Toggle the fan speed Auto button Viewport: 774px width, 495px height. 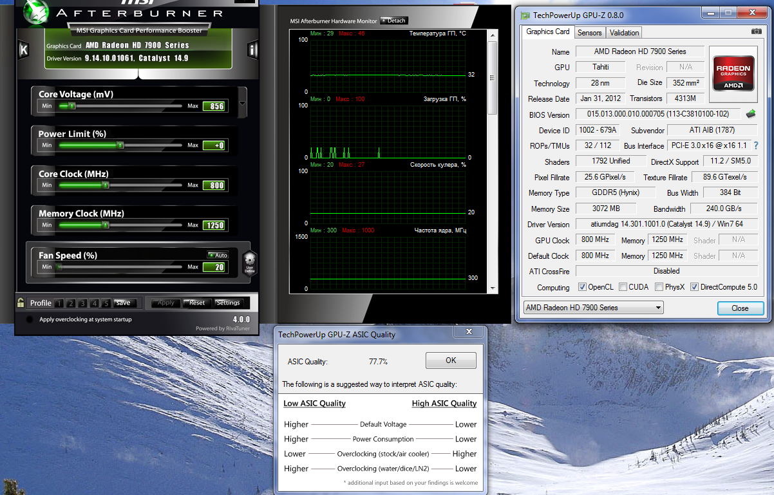point(218,256)
